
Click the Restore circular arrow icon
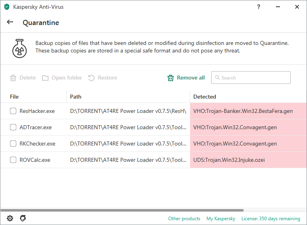point(91,78)
